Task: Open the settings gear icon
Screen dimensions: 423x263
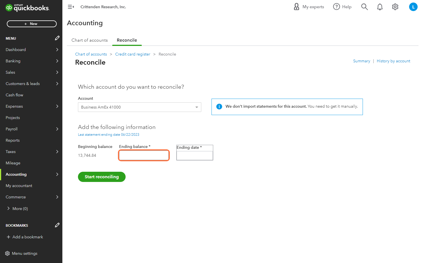Action: tap(395, 7)
